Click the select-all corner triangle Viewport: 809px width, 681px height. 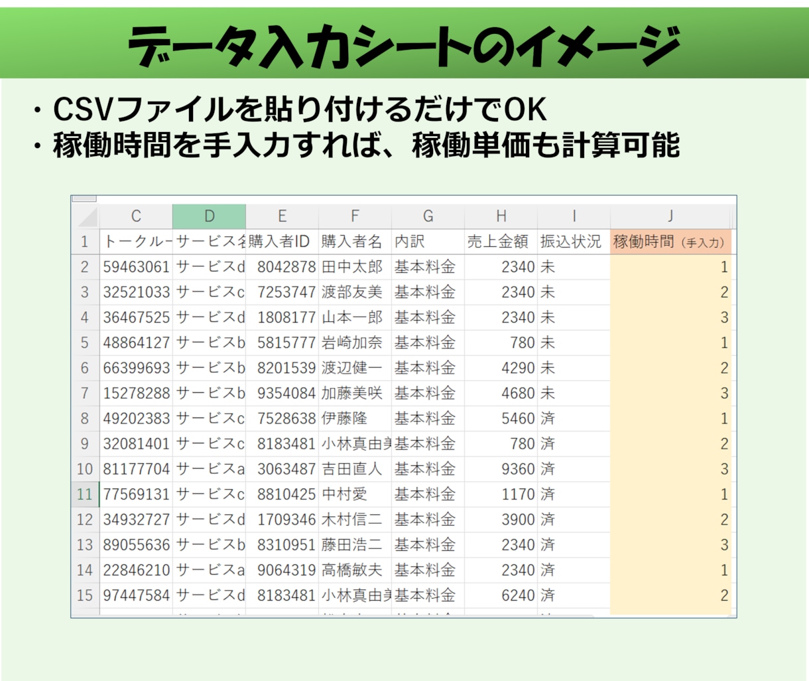coord(86,216)
